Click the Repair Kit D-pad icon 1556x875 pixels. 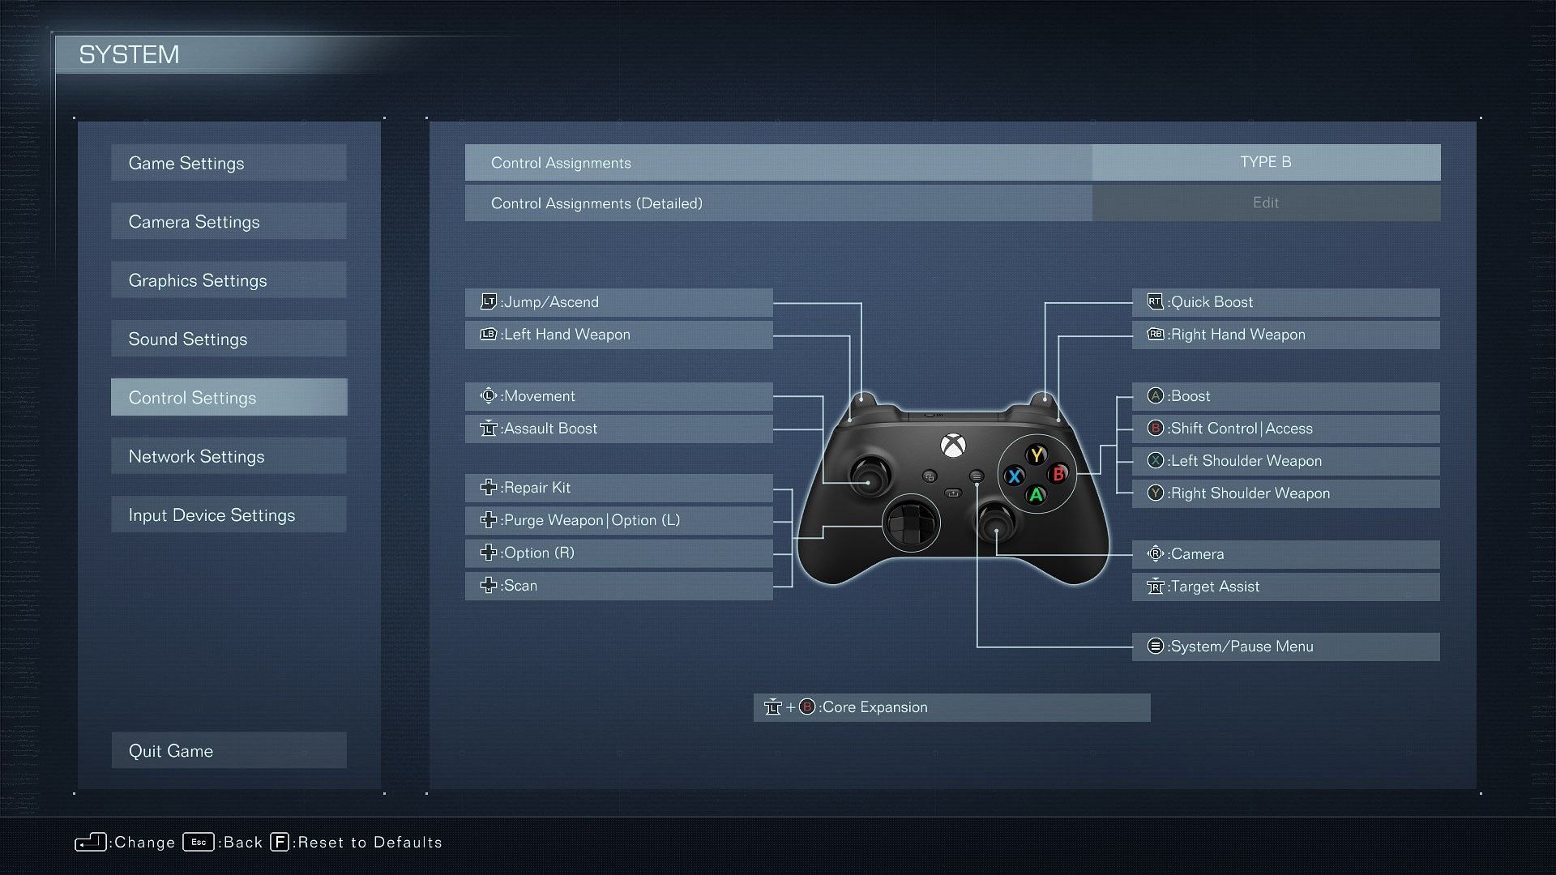click(x=489, y=486)
